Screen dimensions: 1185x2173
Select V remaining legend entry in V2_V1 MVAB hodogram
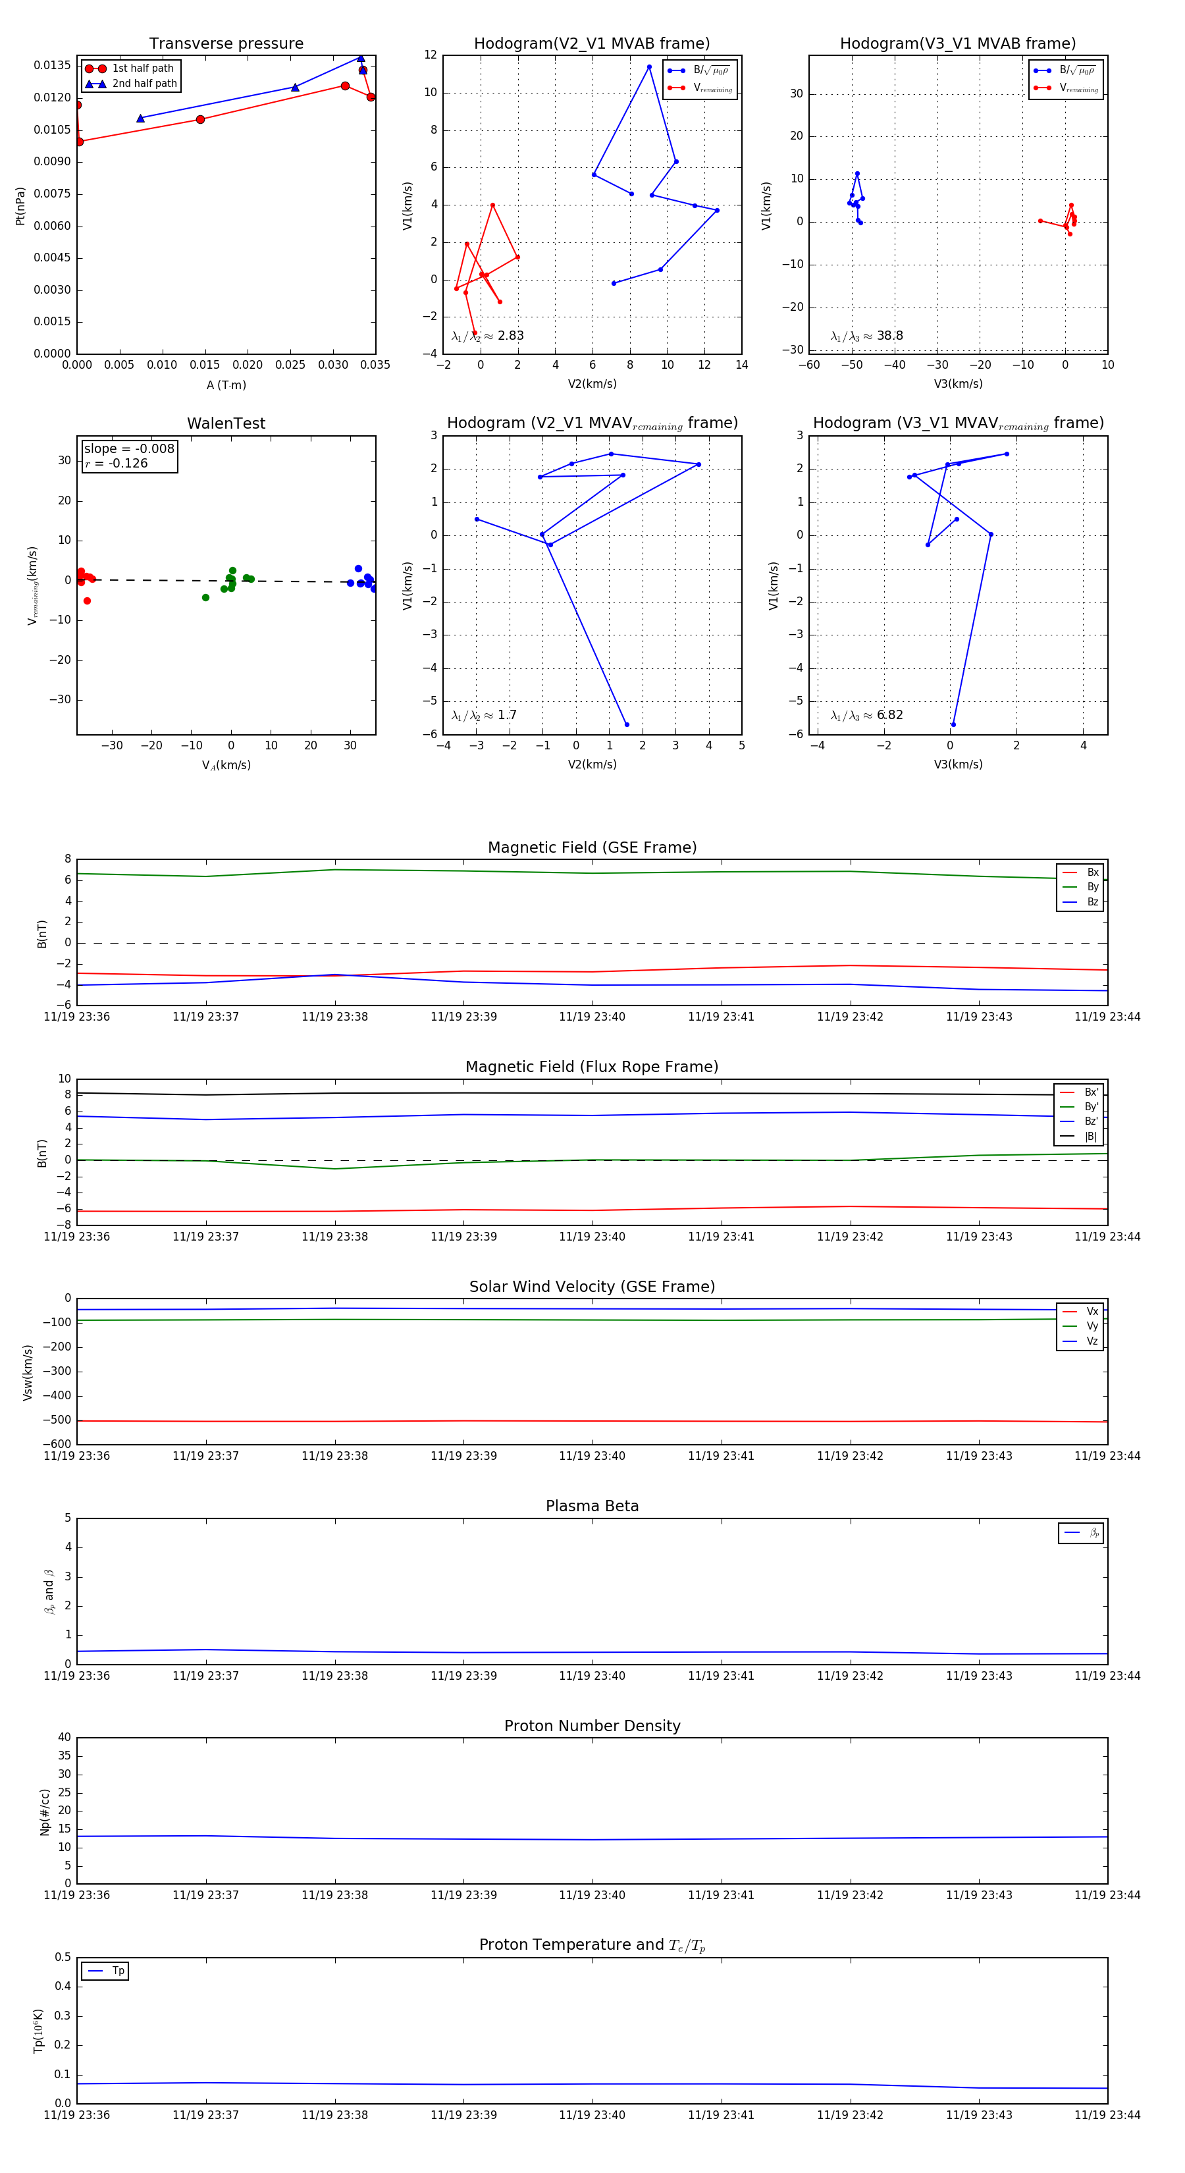(x=699, y=88)
